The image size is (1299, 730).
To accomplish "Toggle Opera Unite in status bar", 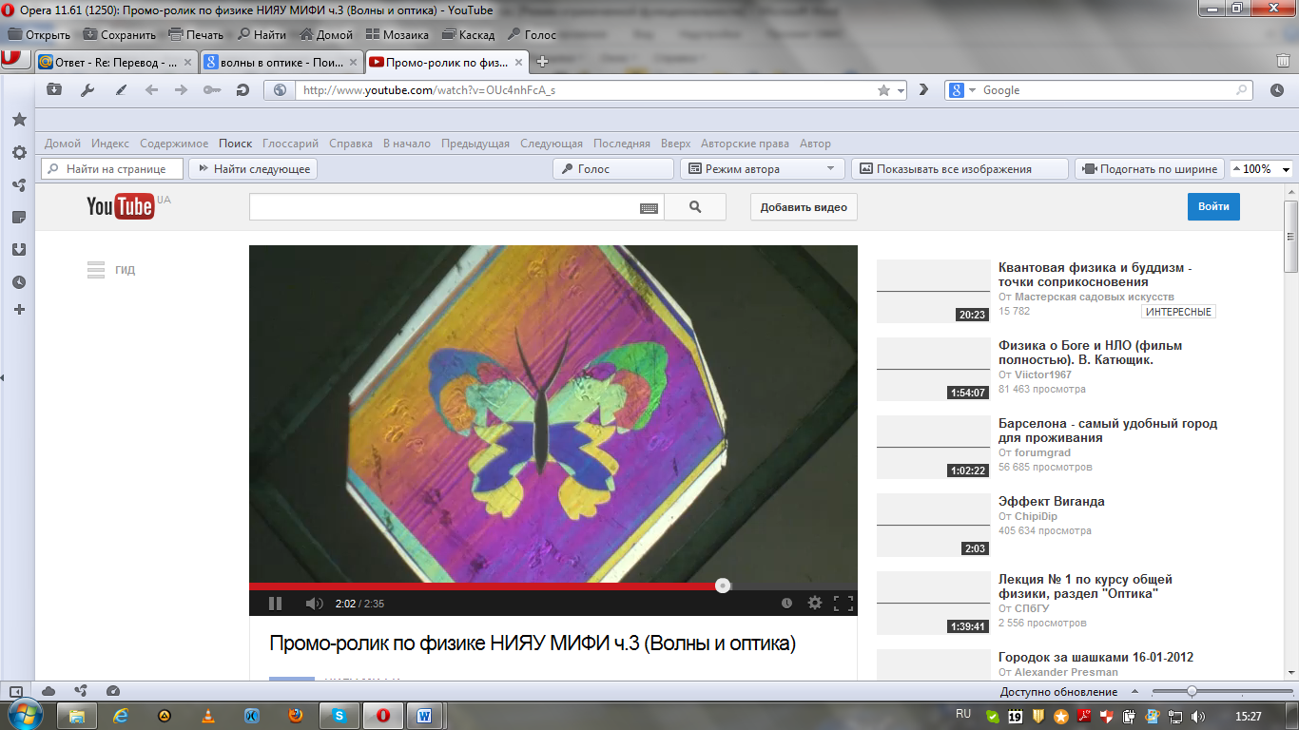I will click(81, 691).
